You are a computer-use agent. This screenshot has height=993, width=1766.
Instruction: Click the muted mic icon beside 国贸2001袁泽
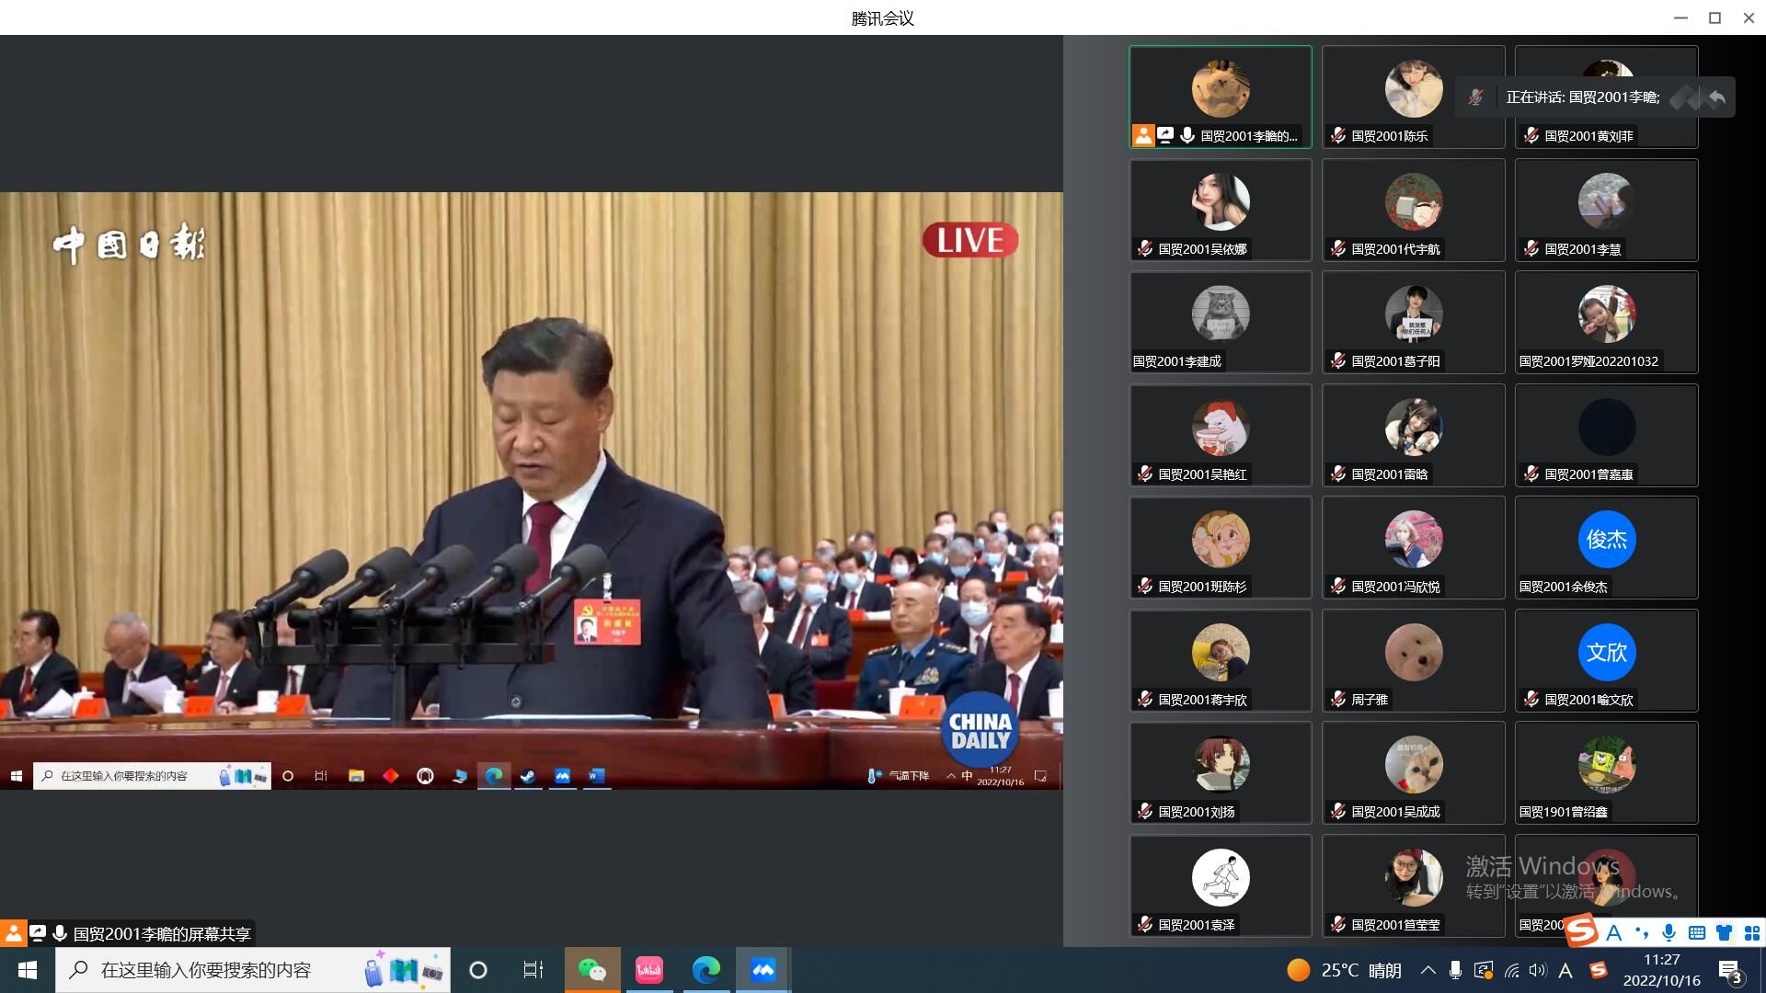[x=1145, y=925]
